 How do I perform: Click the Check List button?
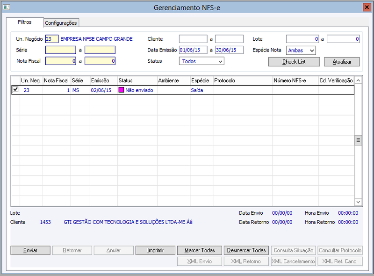294,62
